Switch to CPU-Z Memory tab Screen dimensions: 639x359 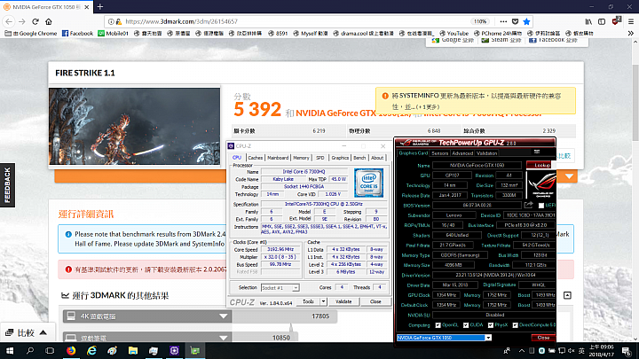click(x=301, y=158)
